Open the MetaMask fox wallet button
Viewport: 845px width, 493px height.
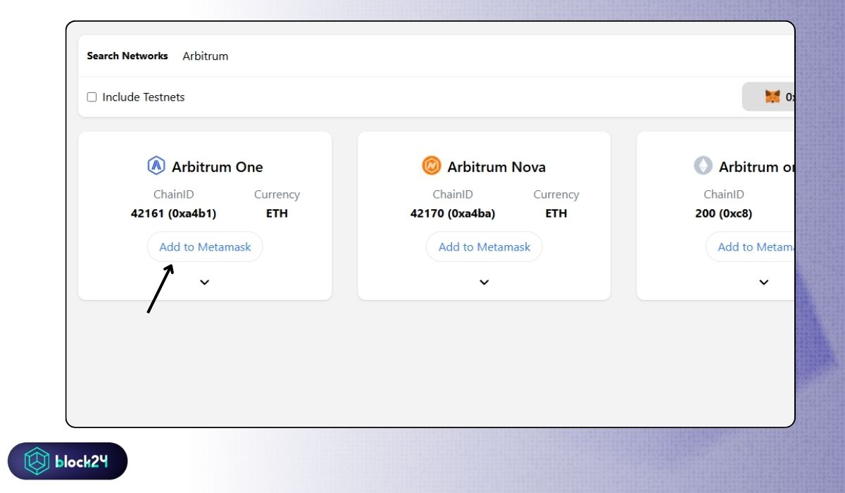click(769, 97)
